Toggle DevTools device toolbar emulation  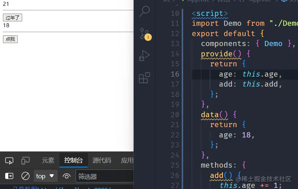point(25,161)
